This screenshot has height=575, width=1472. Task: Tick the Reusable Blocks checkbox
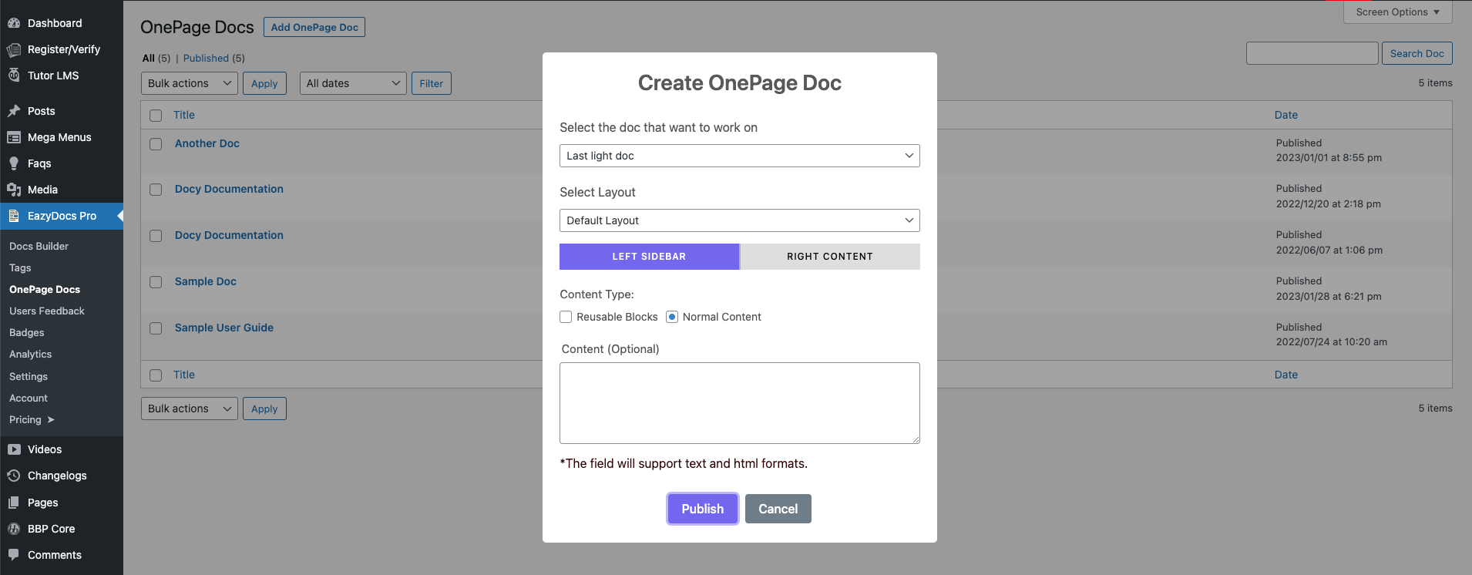[x=566, y=317]
